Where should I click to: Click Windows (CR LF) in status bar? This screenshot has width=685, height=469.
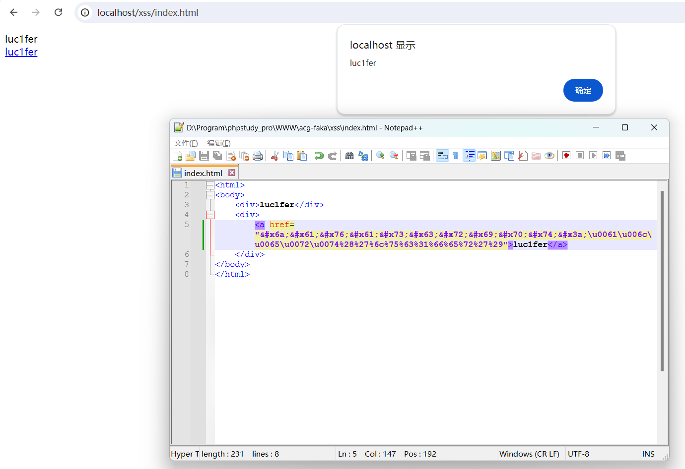pos(529,454)
